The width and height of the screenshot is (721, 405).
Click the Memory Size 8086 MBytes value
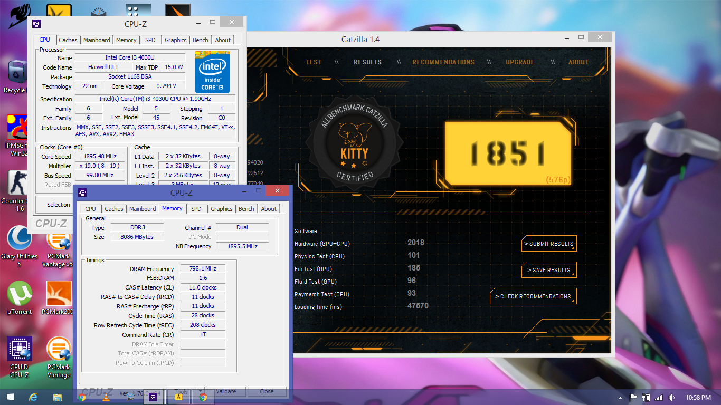pyautogui.click(x=138, y=237)
